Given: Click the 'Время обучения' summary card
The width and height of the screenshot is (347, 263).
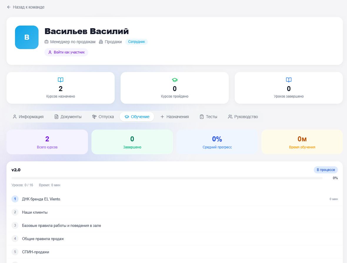Looking at the screenshot, I should [302, 142].
